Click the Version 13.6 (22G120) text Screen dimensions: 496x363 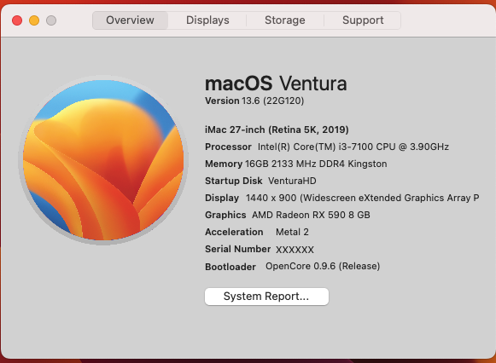pyautogui.click(x=254, y=101)
